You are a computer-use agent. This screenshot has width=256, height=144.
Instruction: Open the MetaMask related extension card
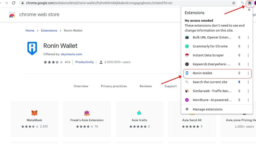pyautogui.click(x=34, y=119)
